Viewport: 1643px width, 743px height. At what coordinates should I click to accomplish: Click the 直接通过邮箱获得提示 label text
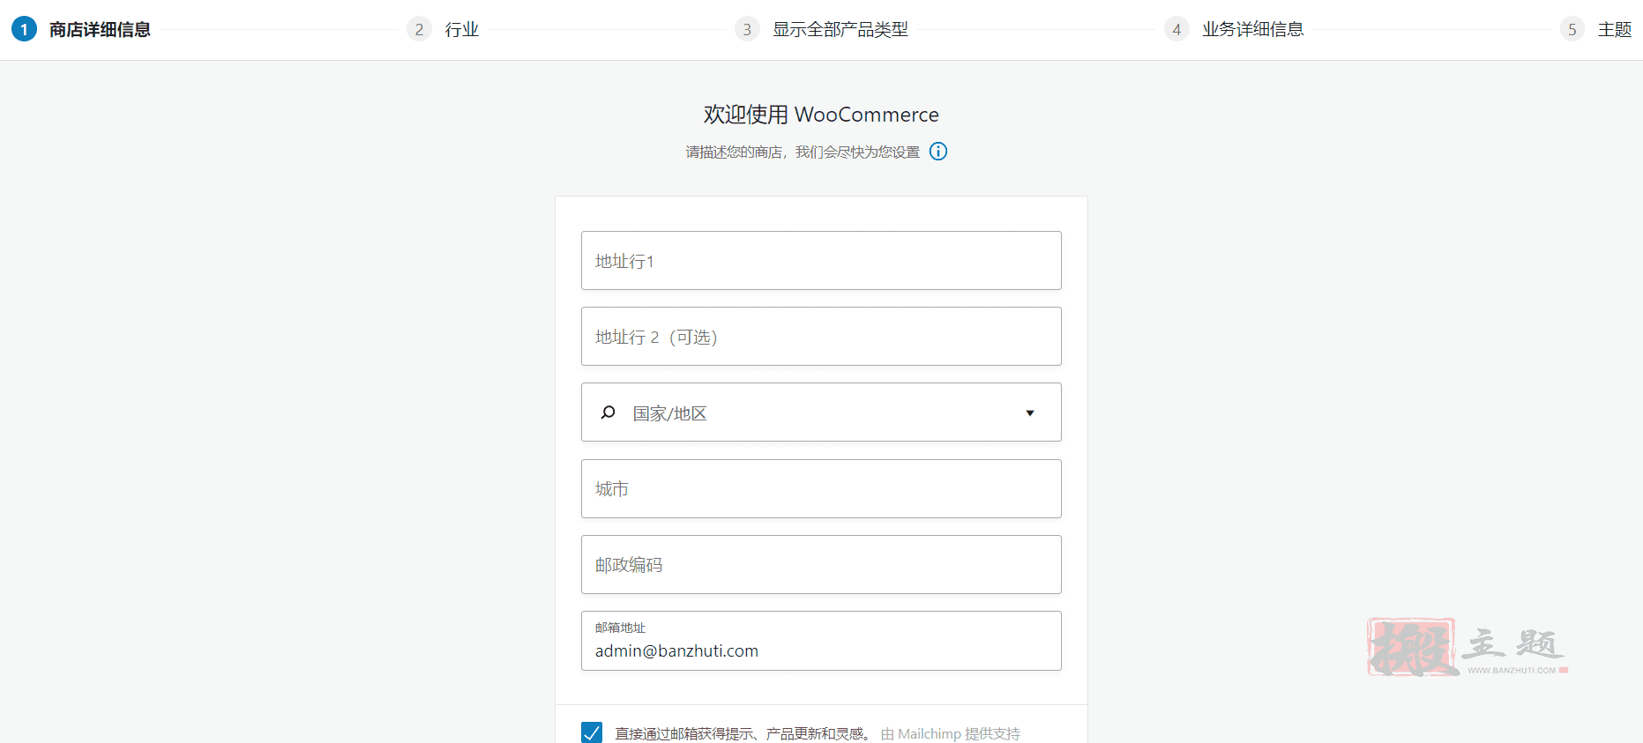point(743,733)
